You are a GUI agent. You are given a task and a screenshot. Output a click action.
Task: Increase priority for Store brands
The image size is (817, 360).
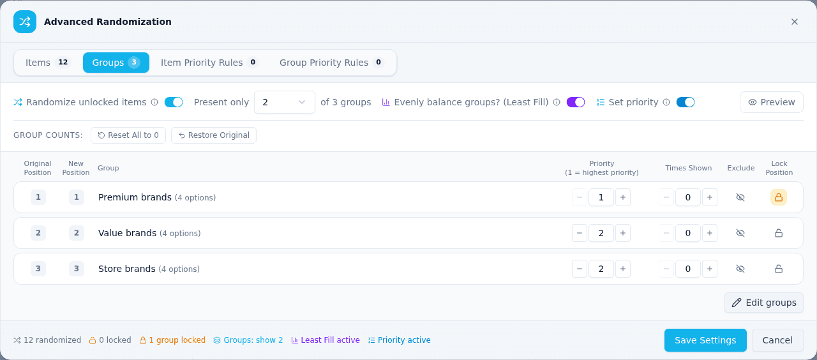(x=623, y=269)
